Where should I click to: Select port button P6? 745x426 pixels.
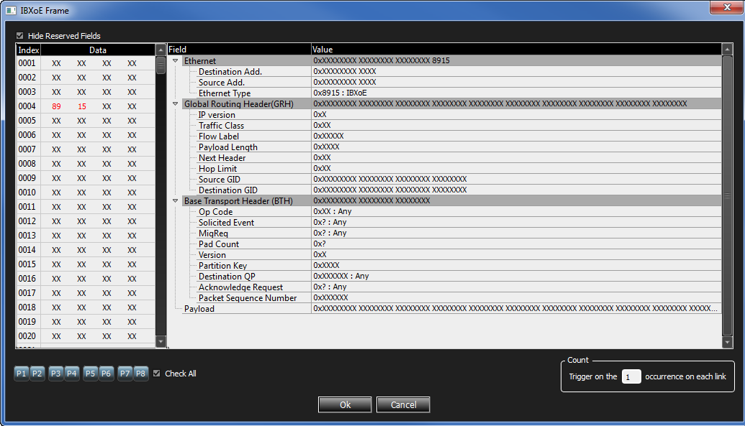click(106, 374)
